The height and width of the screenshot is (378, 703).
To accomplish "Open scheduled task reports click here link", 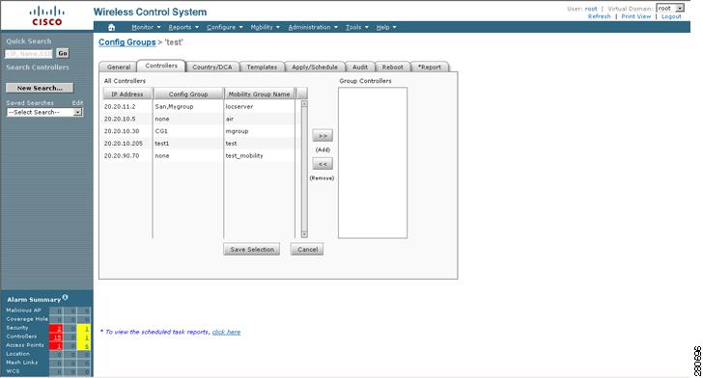I will tap(226, 332).
